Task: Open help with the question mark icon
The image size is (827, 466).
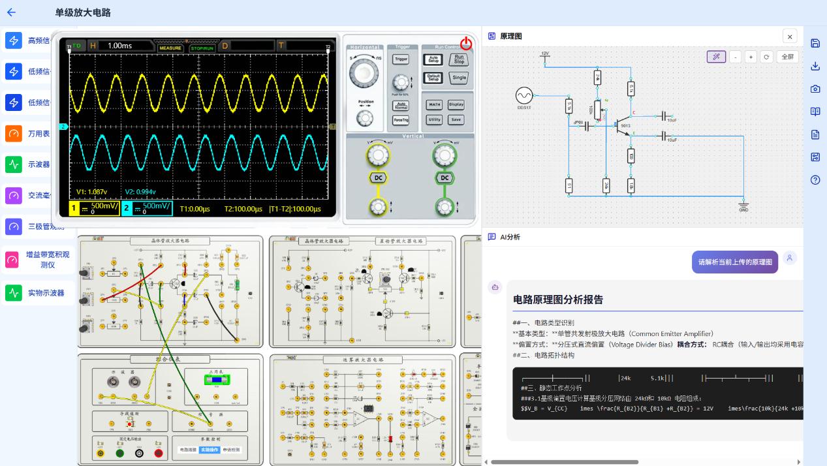Action: pyautogui.click(x=815, y=180)
